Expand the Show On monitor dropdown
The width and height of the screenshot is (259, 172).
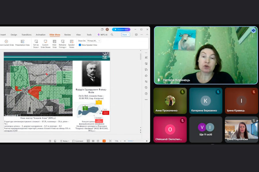click(x=94, y=41)
